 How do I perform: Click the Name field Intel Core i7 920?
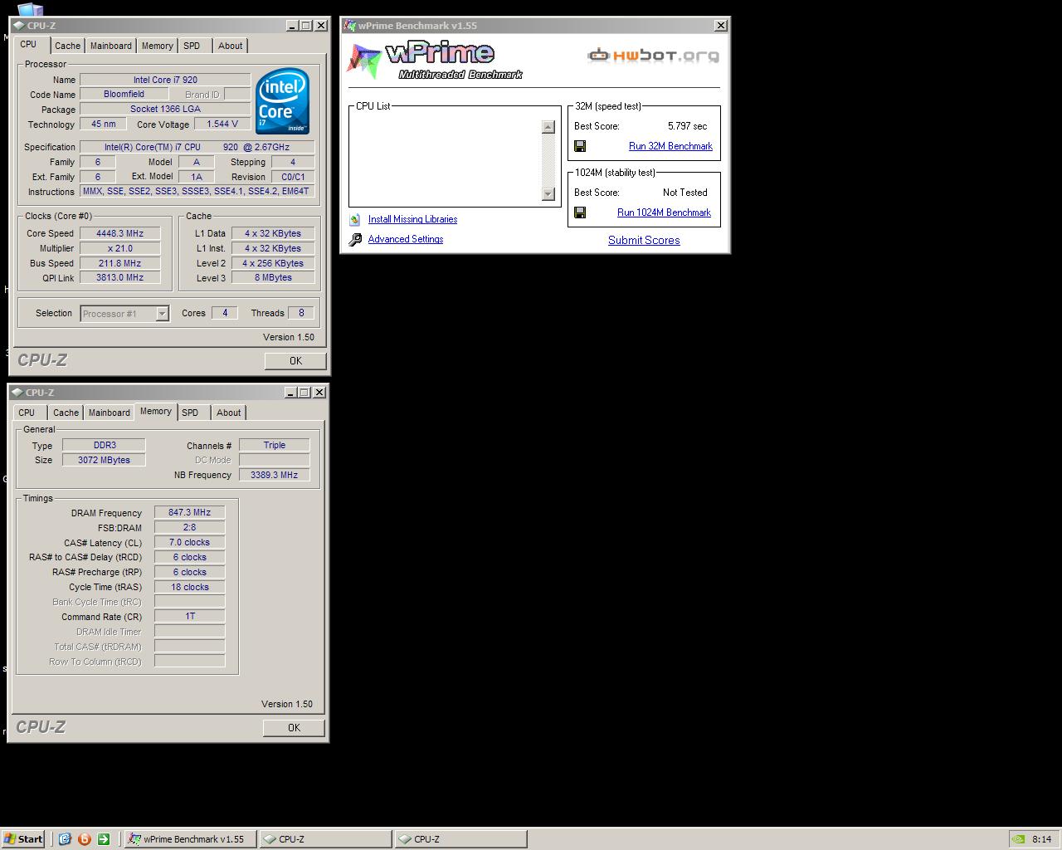(x=165, y=80)
